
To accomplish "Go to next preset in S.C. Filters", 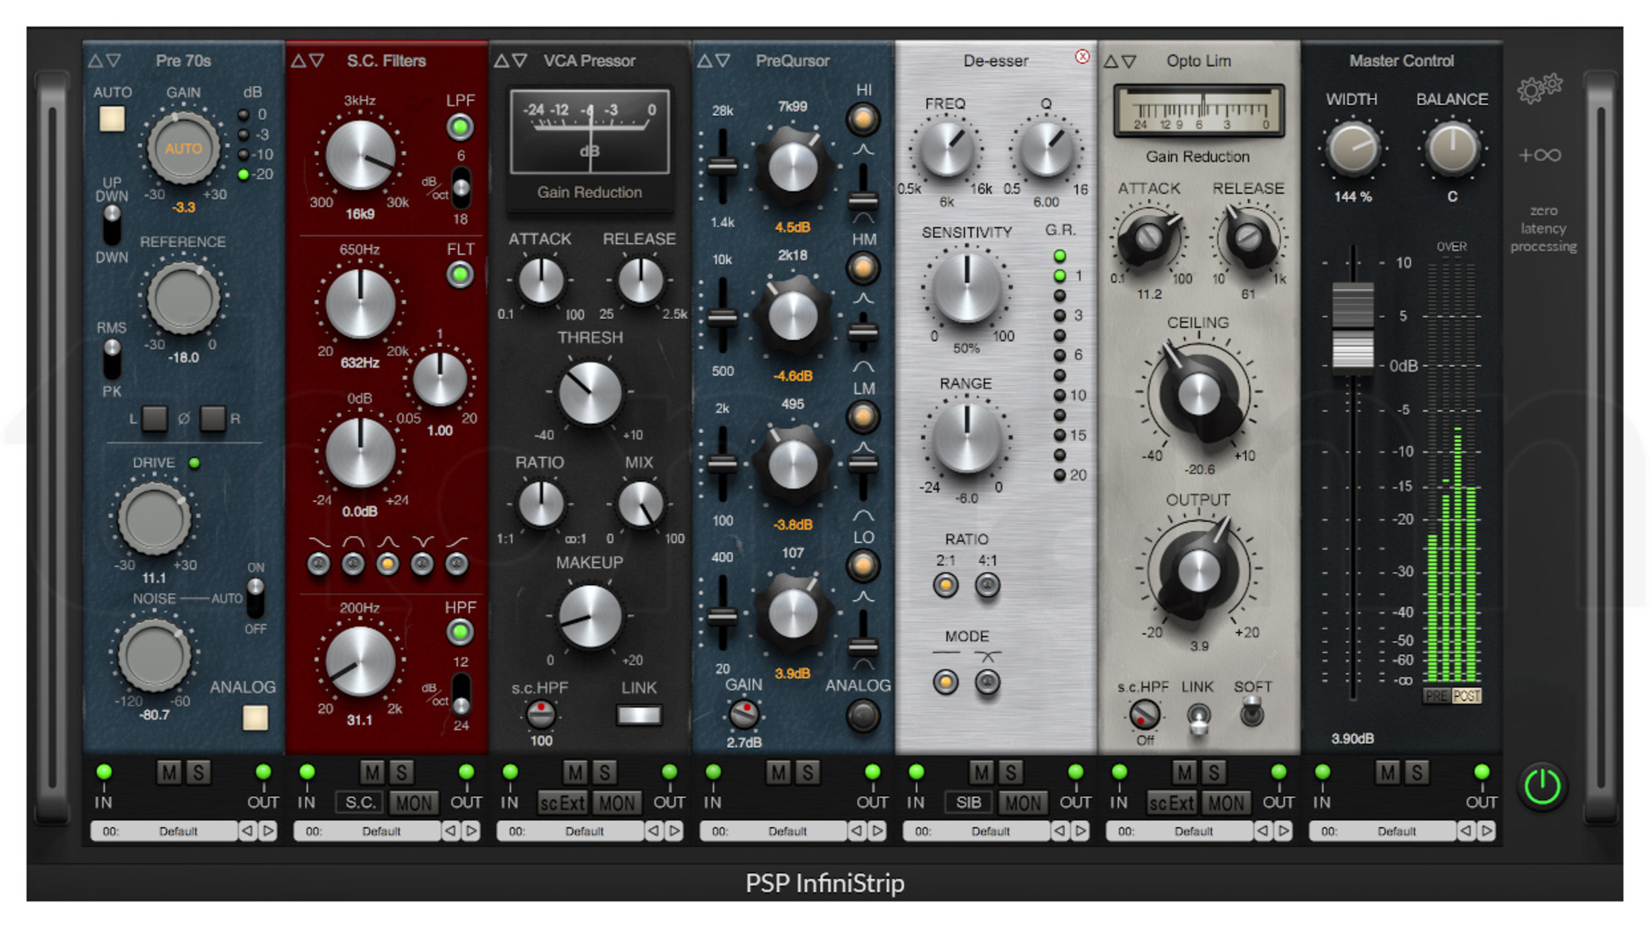I will 472,831.
